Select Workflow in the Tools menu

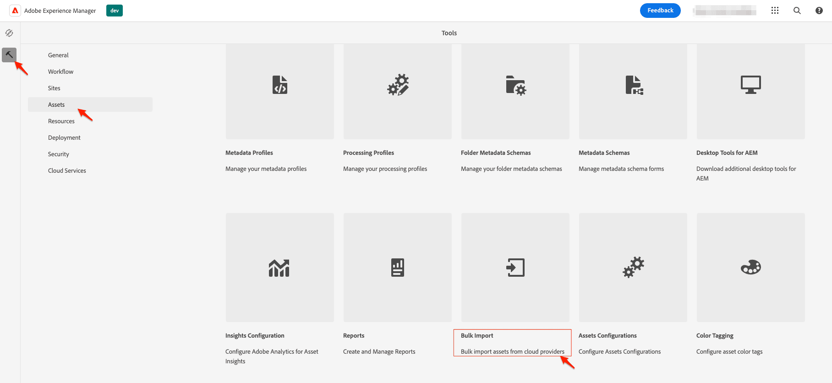[x=90, y=71]
